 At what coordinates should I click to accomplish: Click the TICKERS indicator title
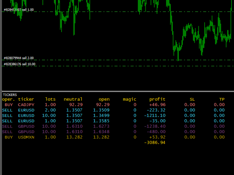[x=10, y=95]
